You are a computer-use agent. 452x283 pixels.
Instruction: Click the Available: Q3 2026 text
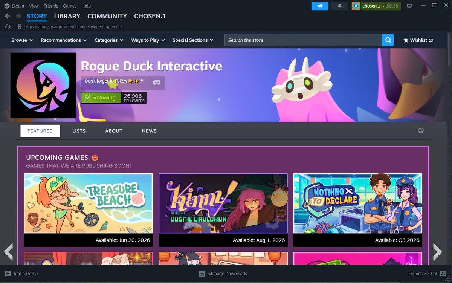click(397, 240)
